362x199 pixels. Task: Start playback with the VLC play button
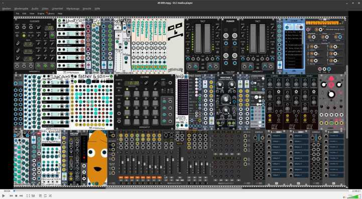pyautogui.click(x=4, y=196)
